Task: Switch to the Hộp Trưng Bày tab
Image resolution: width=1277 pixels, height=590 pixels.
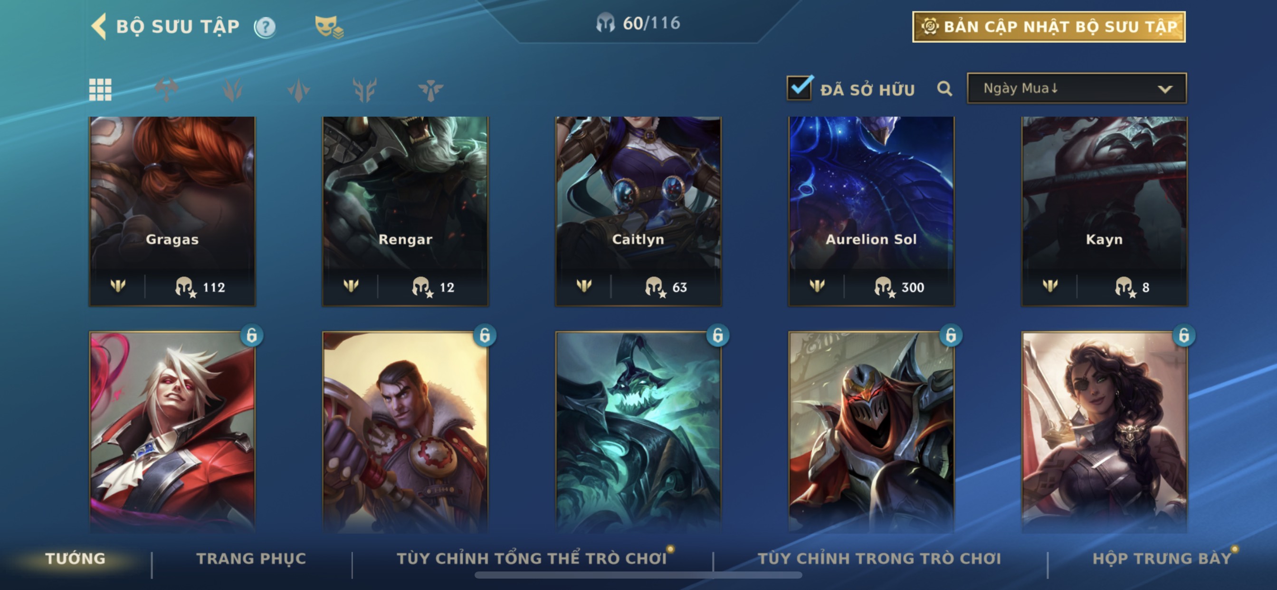Action: (1162, 559)
